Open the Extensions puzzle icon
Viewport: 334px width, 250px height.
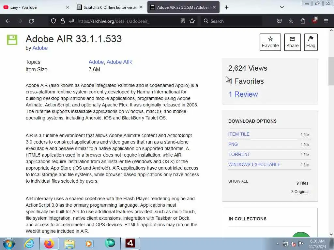303,21
